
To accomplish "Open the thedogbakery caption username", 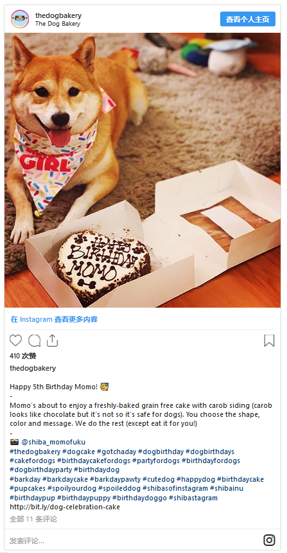I will [33, 368].
